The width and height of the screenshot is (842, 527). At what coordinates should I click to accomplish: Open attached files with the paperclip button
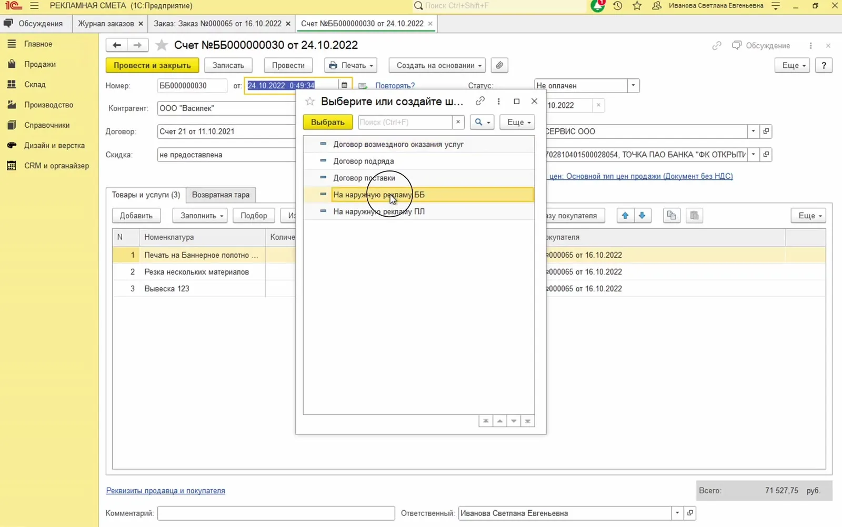click(499, 65)
